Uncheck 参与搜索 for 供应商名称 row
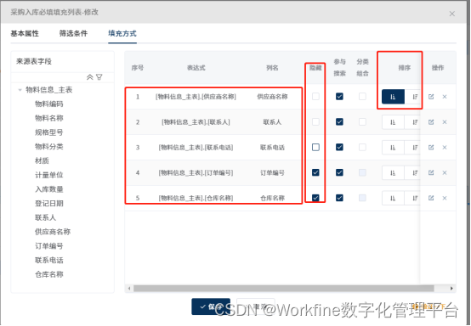Screen dimensions: 471x326 tap(339, 97)
